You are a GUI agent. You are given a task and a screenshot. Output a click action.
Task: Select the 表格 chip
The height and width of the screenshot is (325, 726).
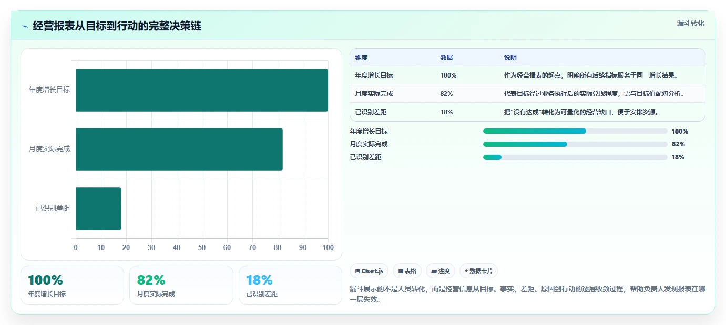407,271
